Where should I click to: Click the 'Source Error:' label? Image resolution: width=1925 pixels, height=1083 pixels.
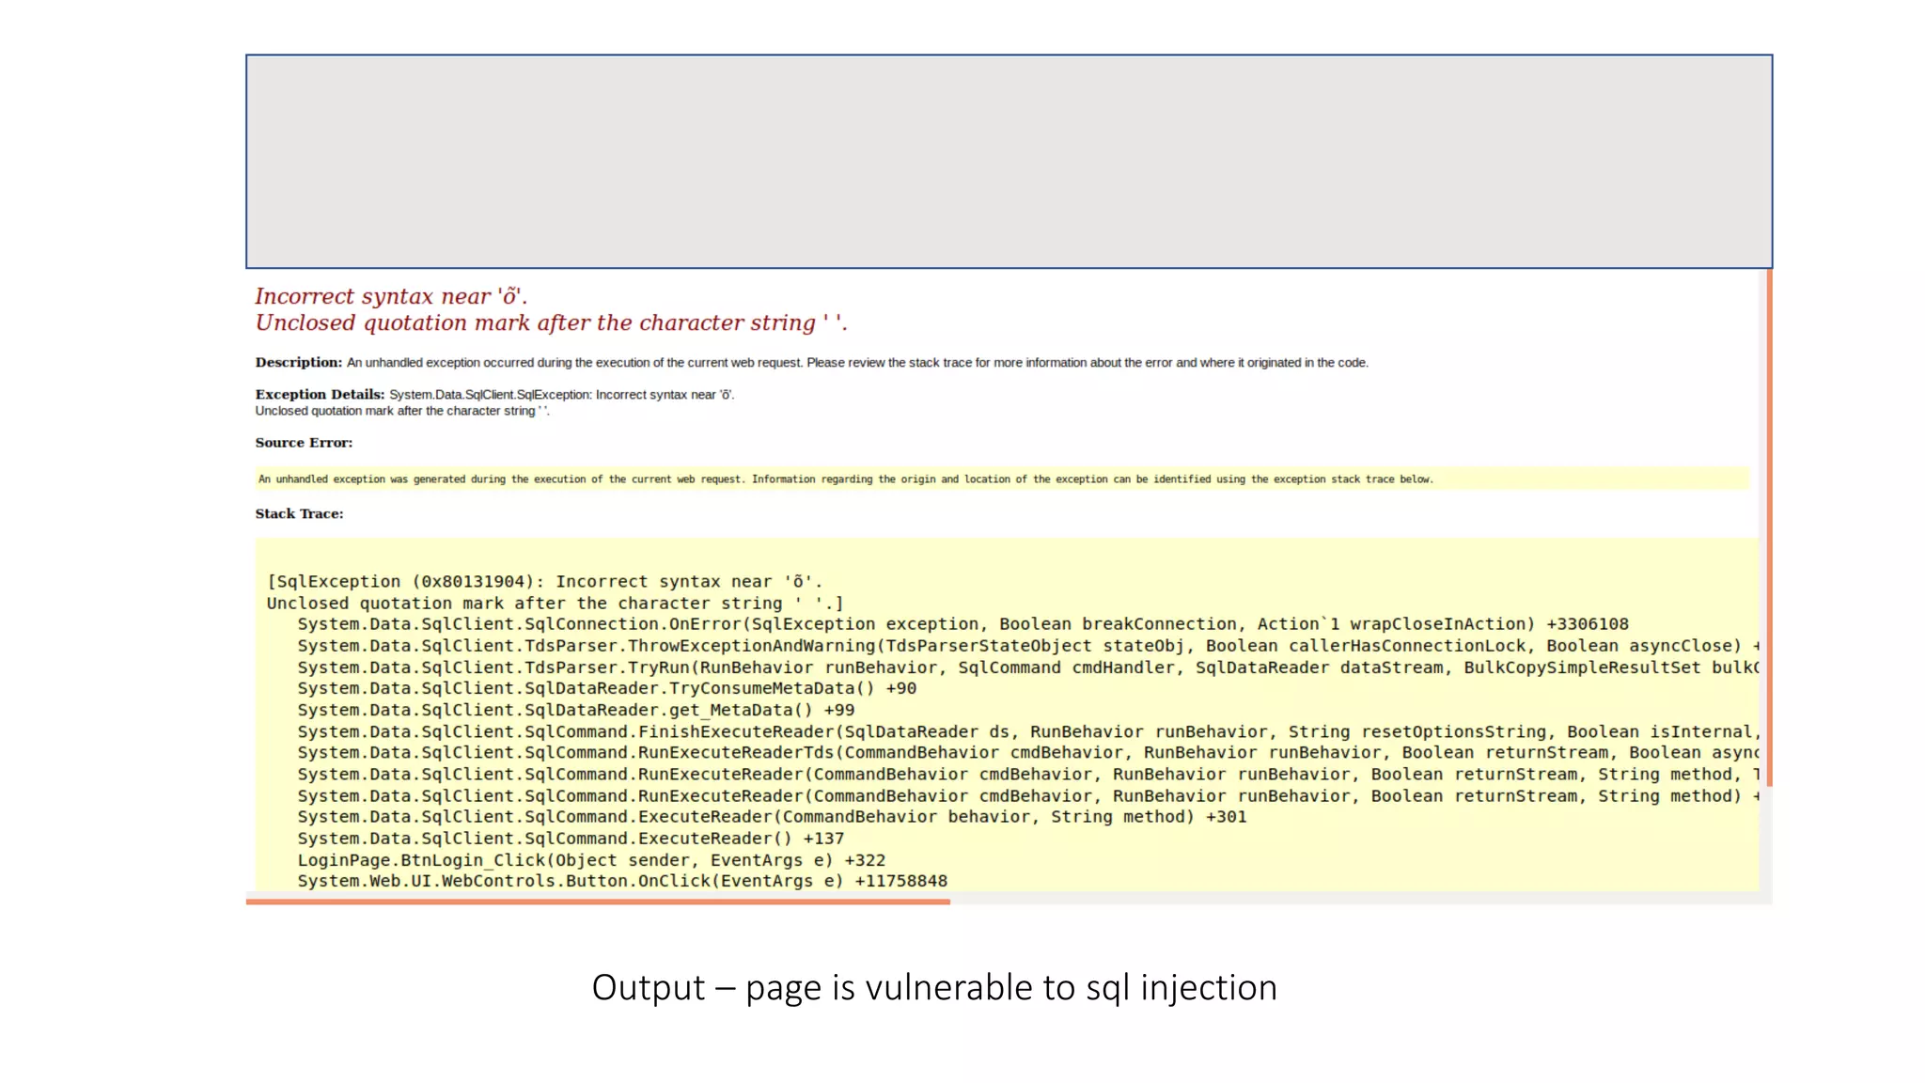click(x=304, y=442)
